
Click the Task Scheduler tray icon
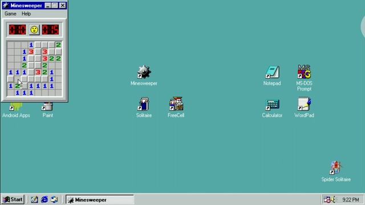(327, 199)
